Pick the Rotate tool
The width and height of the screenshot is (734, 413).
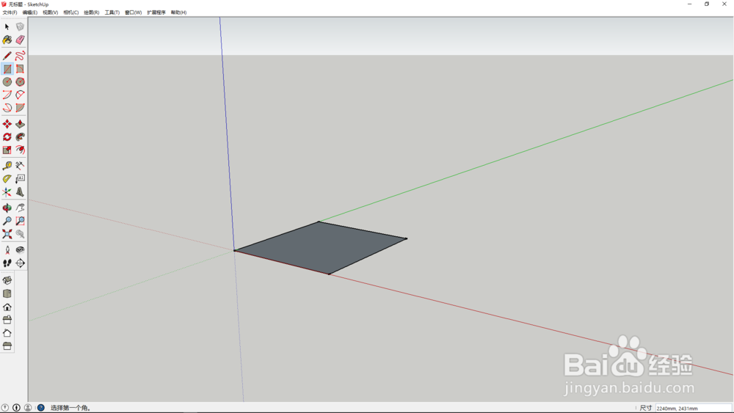7,137
